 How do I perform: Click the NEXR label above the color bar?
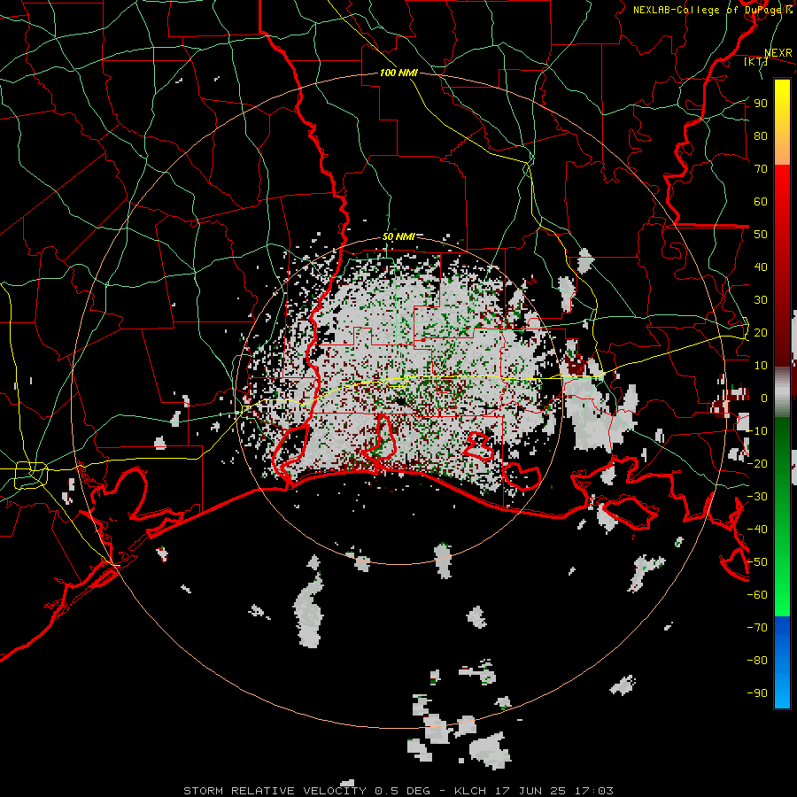778,53
